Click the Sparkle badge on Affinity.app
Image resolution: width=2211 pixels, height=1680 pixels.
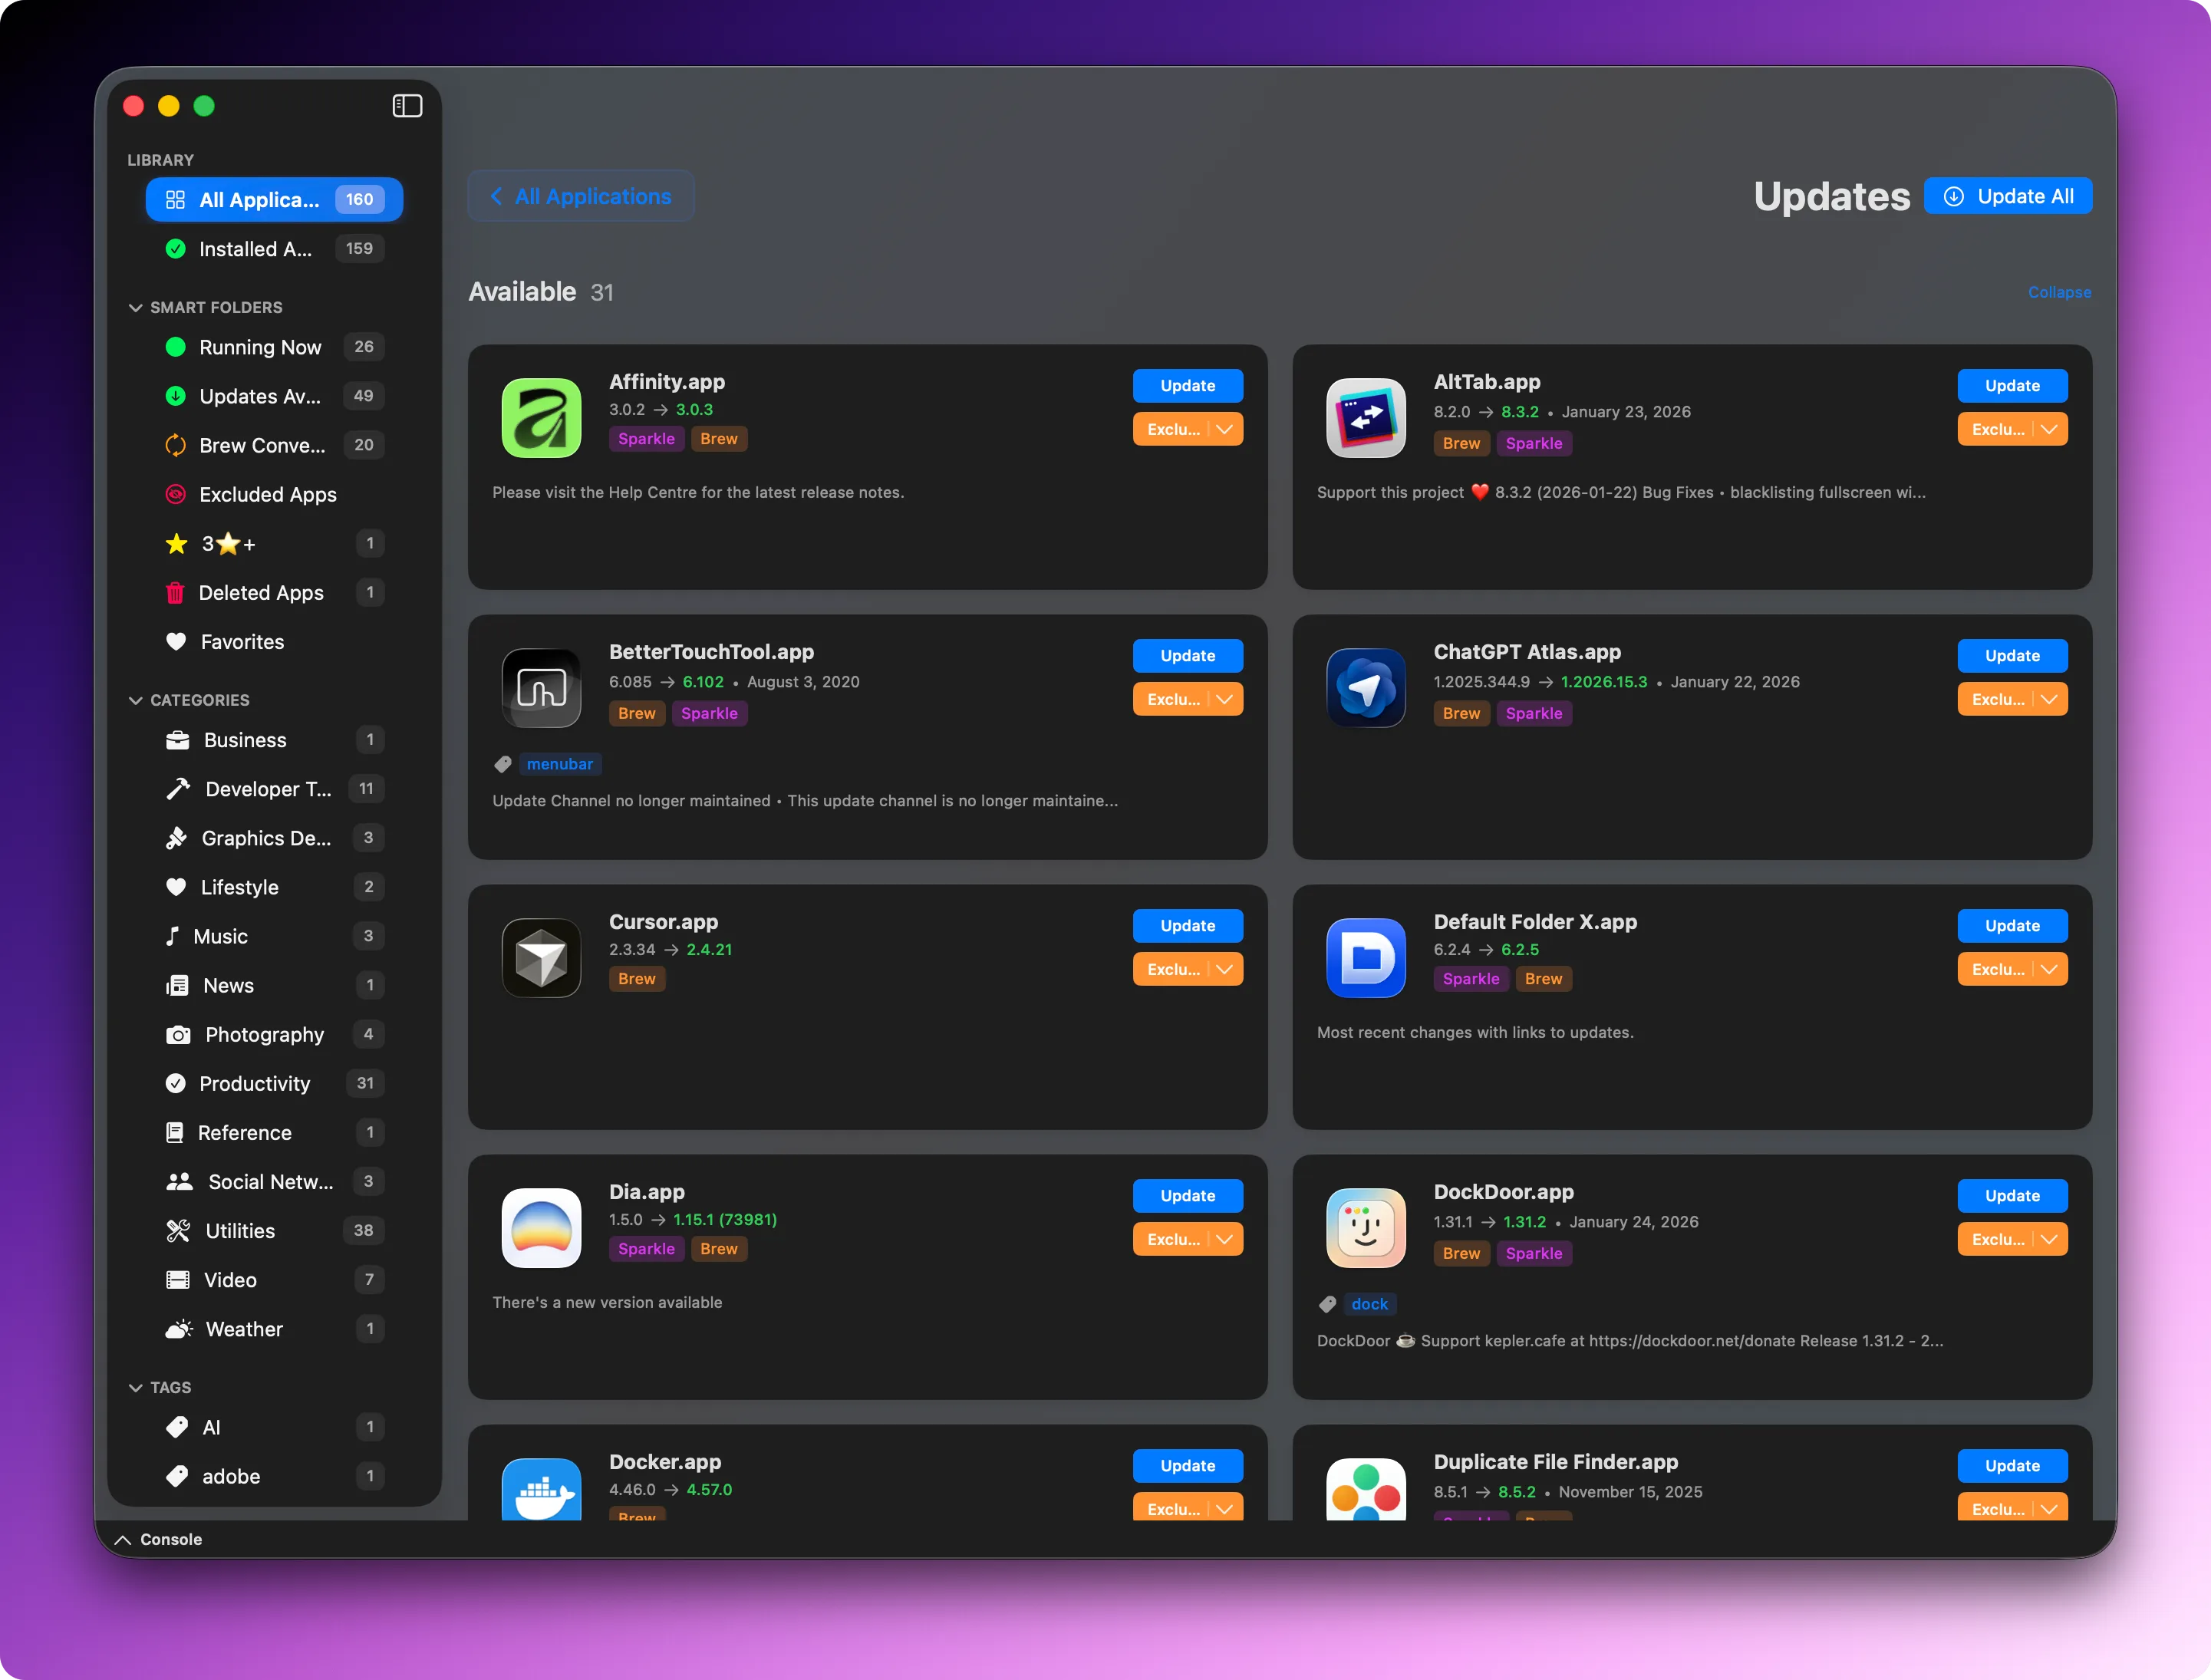(646, 439)
